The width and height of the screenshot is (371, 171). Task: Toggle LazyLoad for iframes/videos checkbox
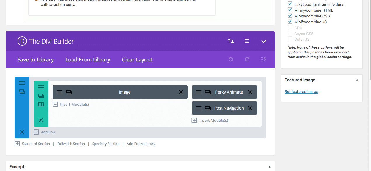[290, 4]
